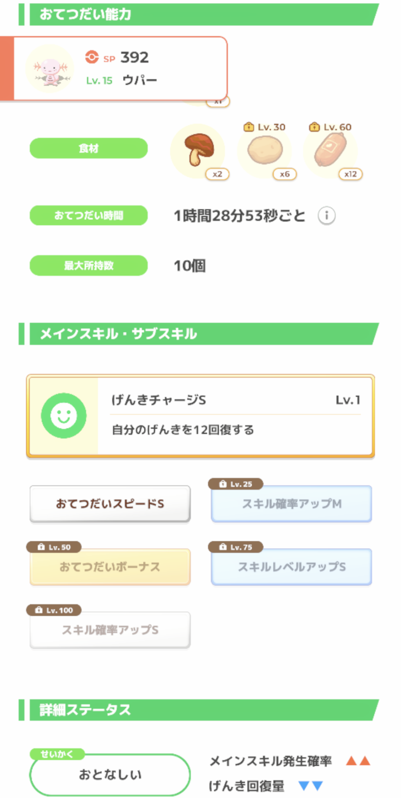
Task: Tap the mushroom ingredient icon
Action: pos(198,150)
